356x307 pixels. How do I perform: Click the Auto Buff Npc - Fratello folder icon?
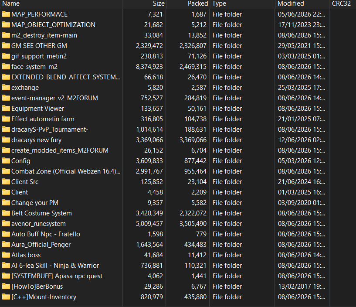[6, 234]
